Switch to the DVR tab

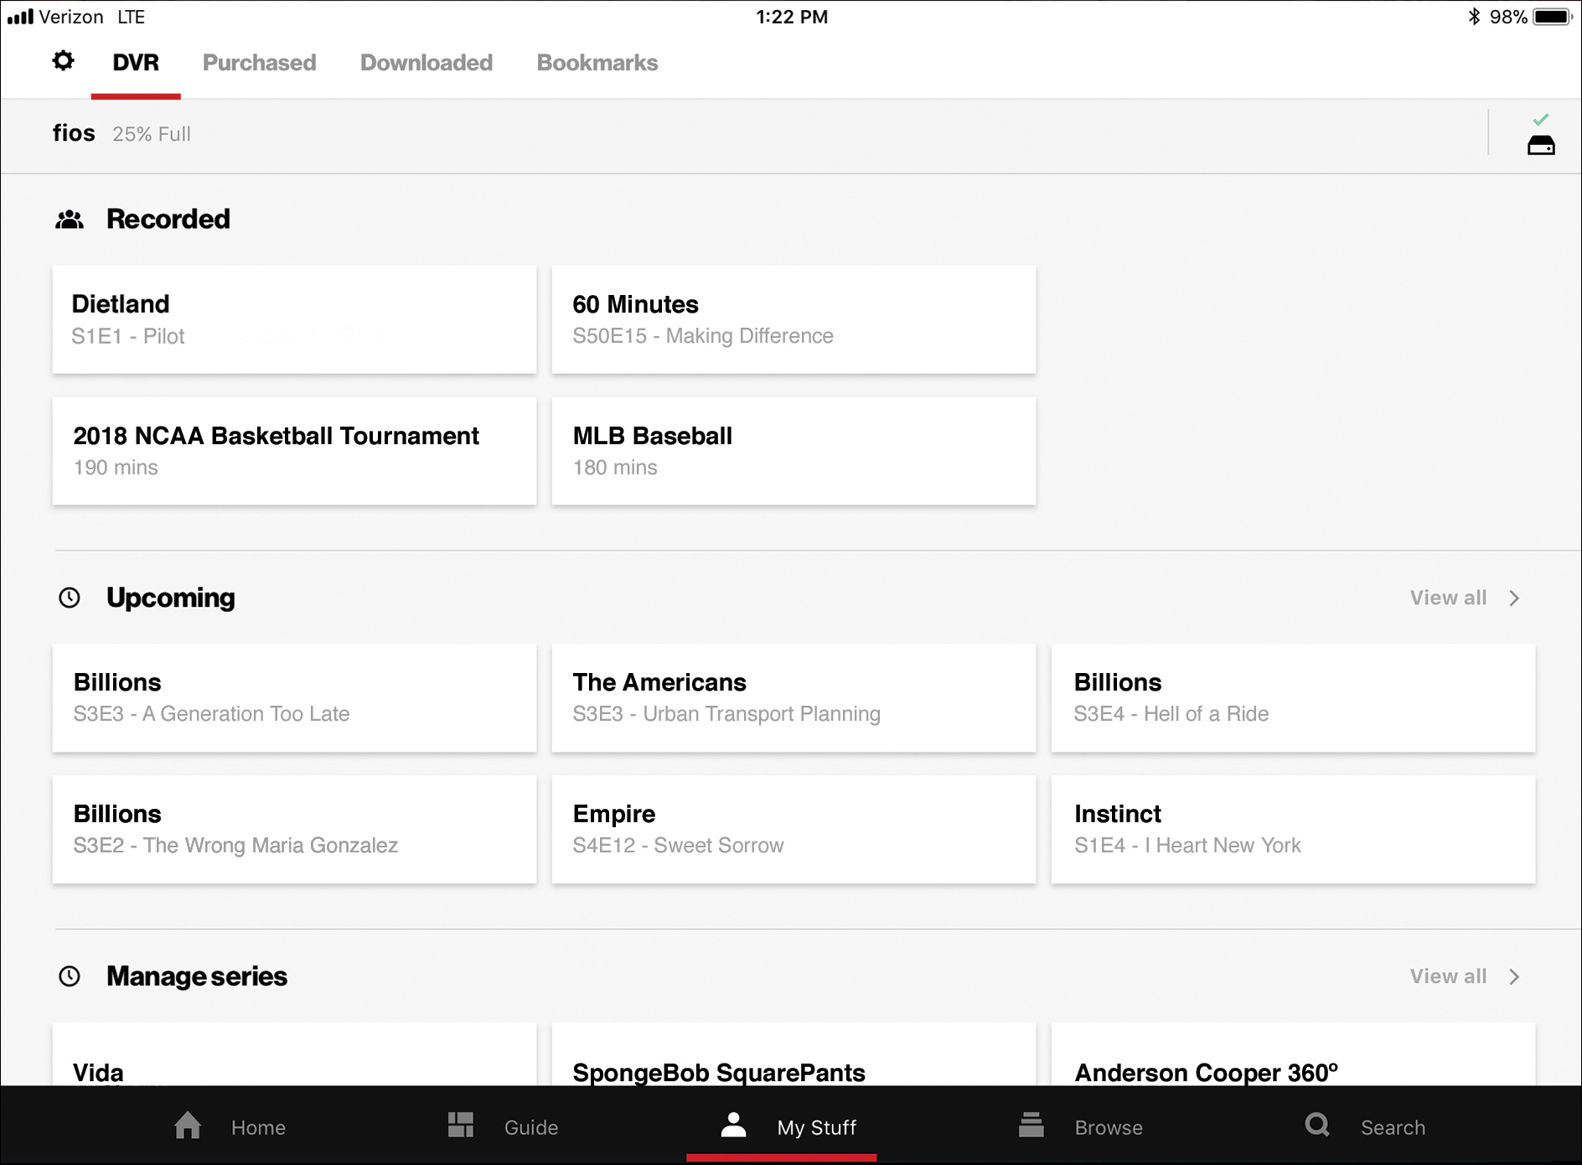(x=136, y=63)
